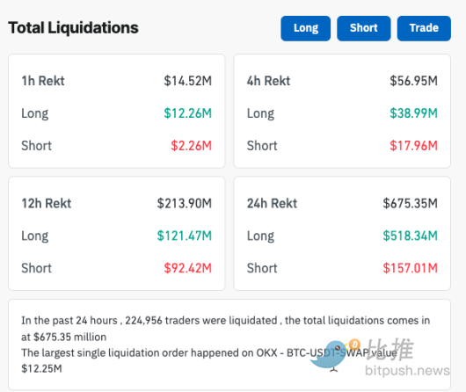The height and width of the screenshot is (392, 466).
Task: Click the 12h Long value $121.47M
Action: 185,236
